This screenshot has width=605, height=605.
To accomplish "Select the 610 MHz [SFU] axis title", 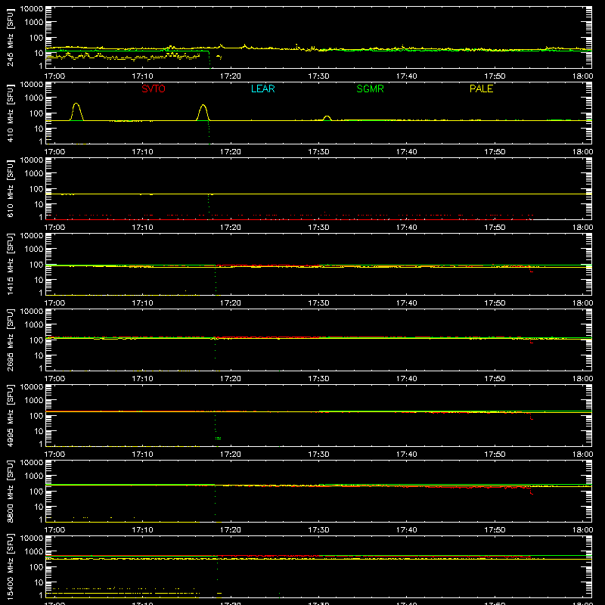I will 11,188.
